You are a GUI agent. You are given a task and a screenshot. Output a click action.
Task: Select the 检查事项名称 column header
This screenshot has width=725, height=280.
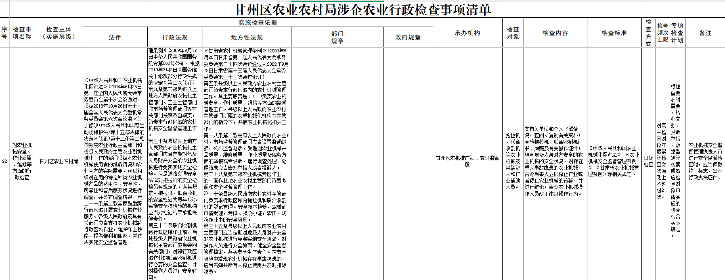(x=22, y=33)
